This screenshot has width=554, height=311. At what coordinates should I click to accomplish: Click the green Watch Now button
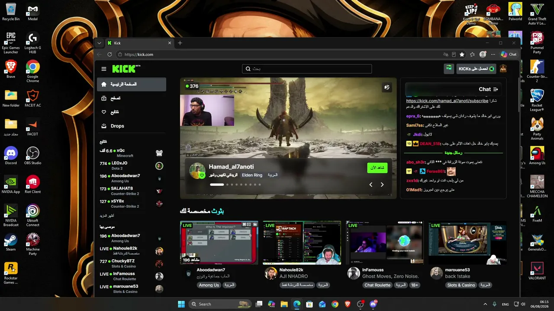click(x=377, y=168)
